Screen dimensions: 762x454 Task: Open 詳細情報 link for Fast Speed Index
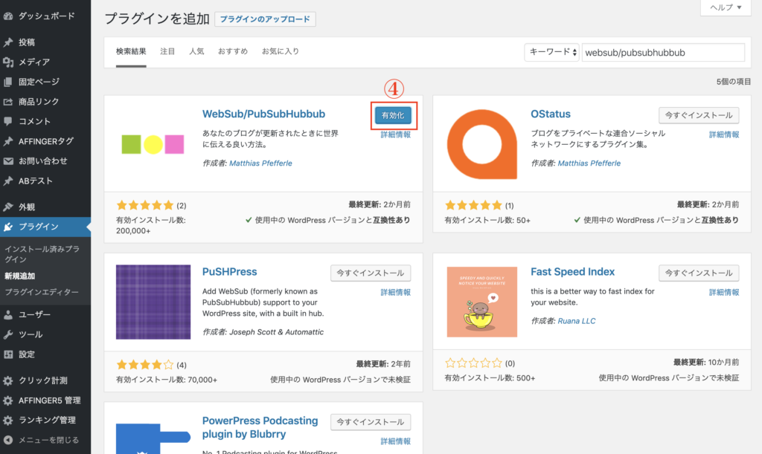point(724,292)
